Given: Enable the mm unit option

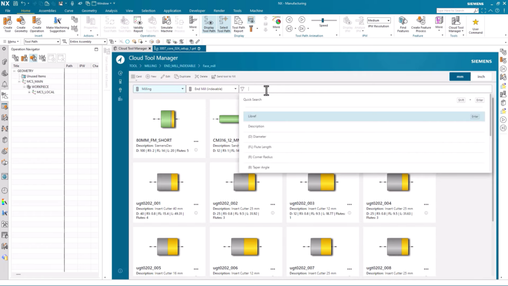Looking at the screenshot, I should tap(459, 77).
